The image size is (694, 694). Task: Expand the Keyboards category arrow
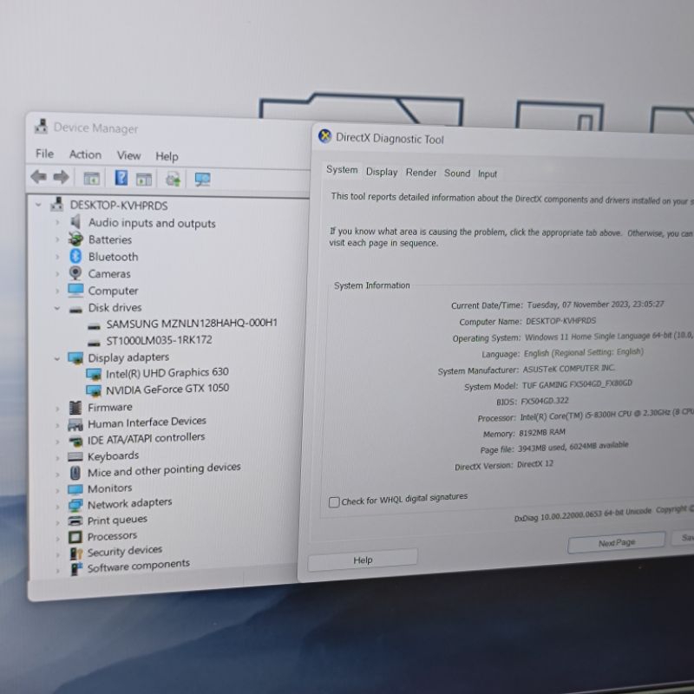click(x=57, y=458)
